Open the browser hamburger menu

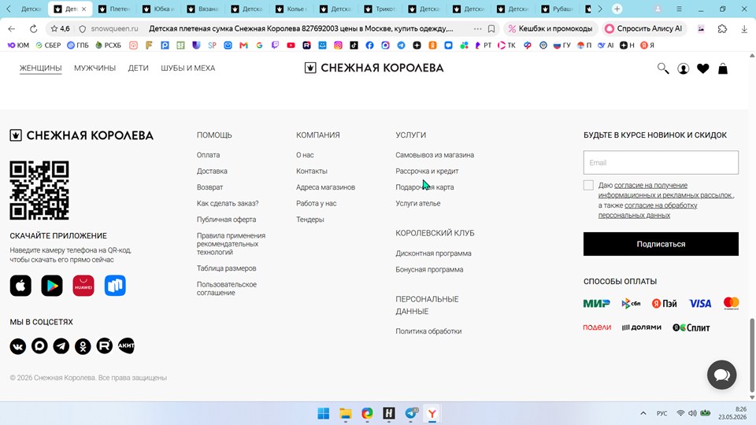(679, 9)
